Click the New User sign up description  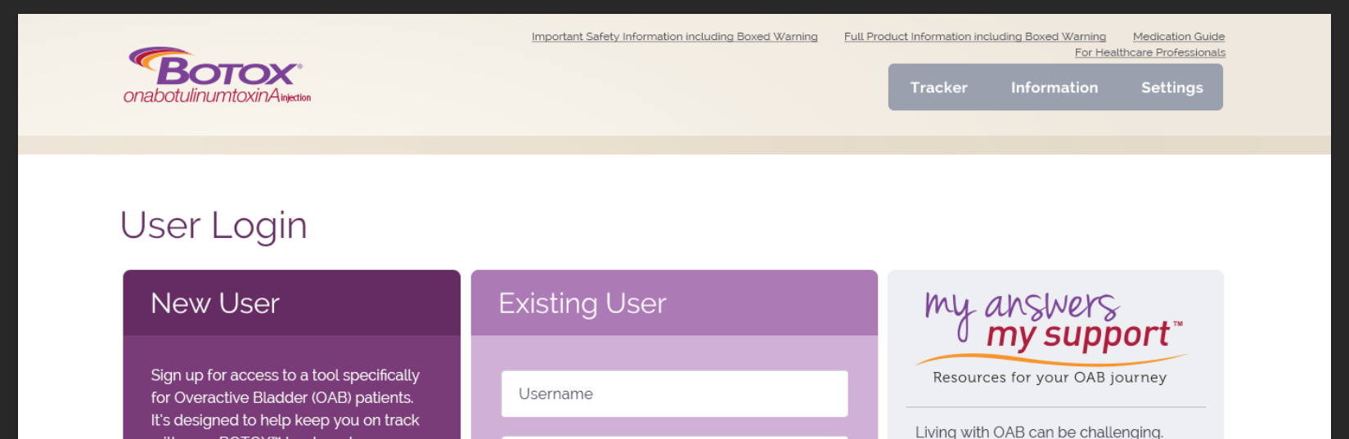tap(285, 398)
